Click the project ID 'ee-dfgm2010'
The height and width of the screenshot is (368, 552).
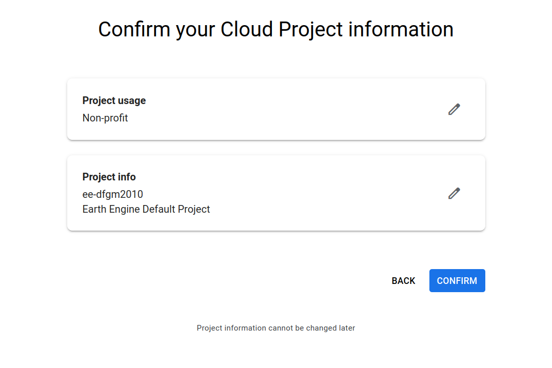(x=112, y=194)
